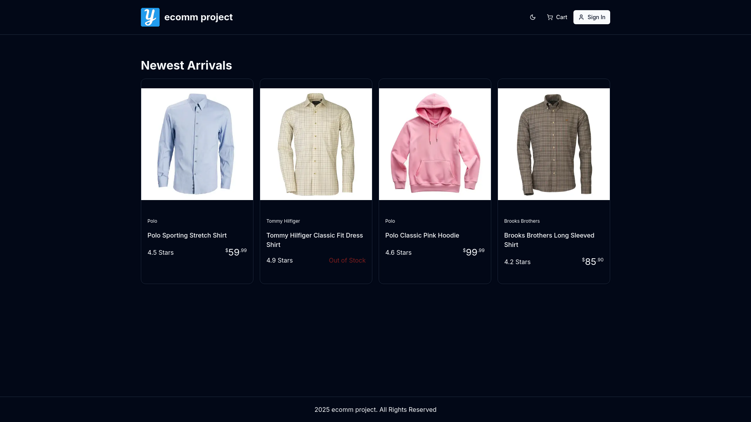Open Polo Classic Pink Hoodie title
The image size is (751, 422).
[x=422, y=235]
